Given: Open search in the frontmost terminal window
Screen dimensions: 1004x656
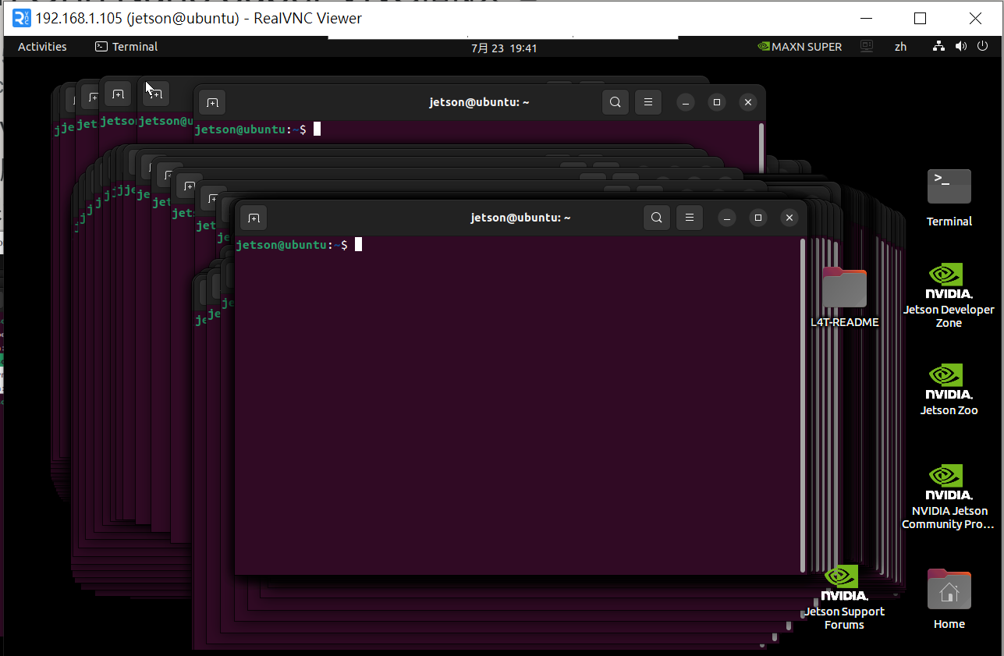Looking at the screenshot, I should pyautogui.click(x=657, y=218).
